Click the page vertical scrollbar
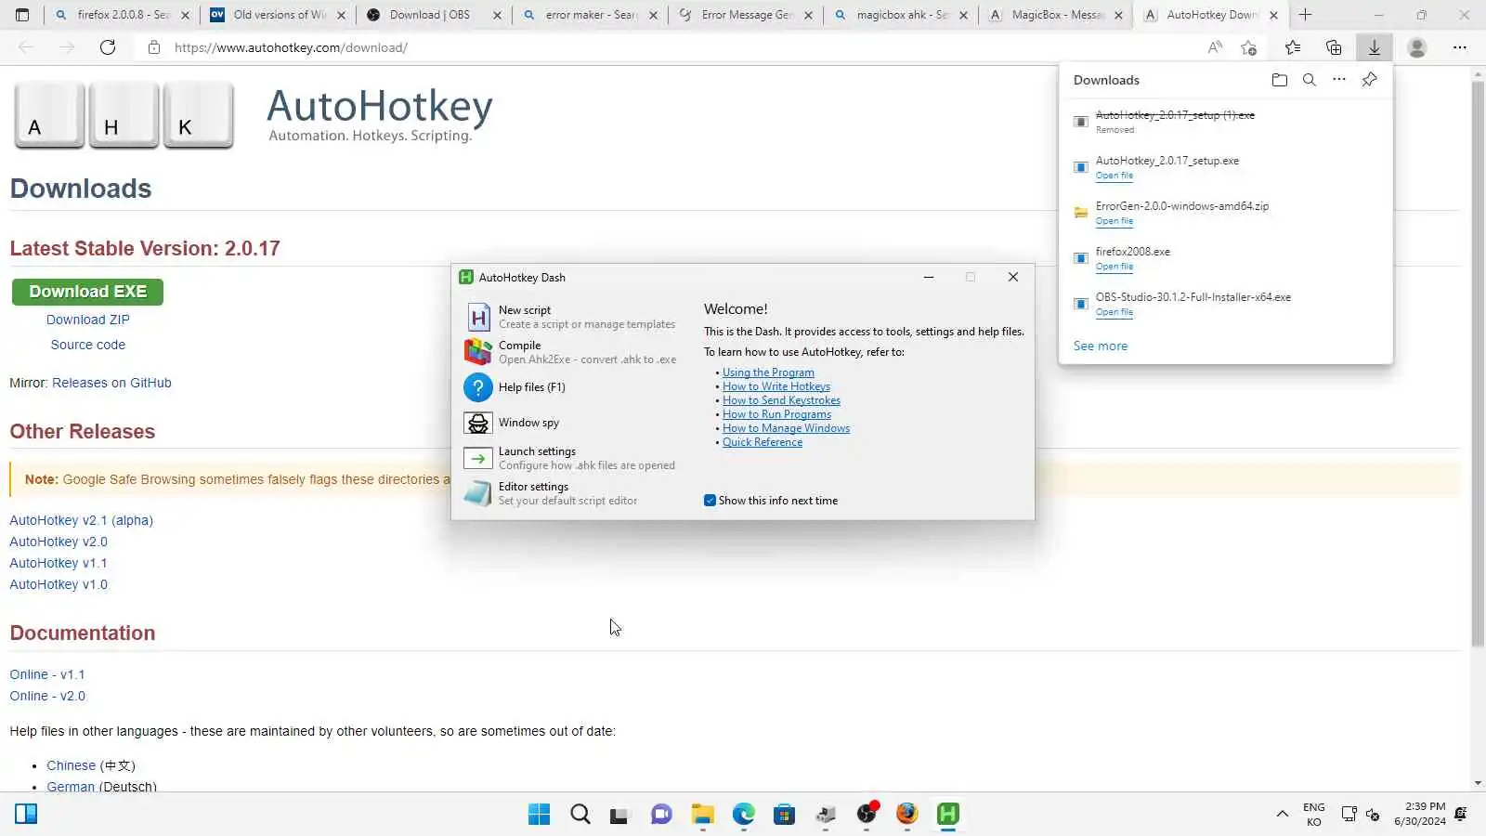This screenshot has height=836, width=1486. pyautogui.click(x=1478, y=362)
